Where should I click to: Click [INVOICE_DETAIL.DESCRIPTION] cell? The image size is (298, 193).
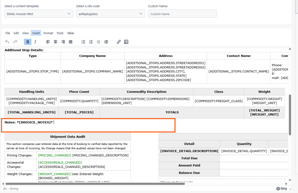pyautogui.click(x=189, y=151)
